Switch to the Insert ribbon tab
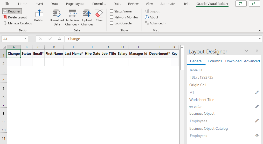This screenshot has width=263, height=144. point(39,4)
